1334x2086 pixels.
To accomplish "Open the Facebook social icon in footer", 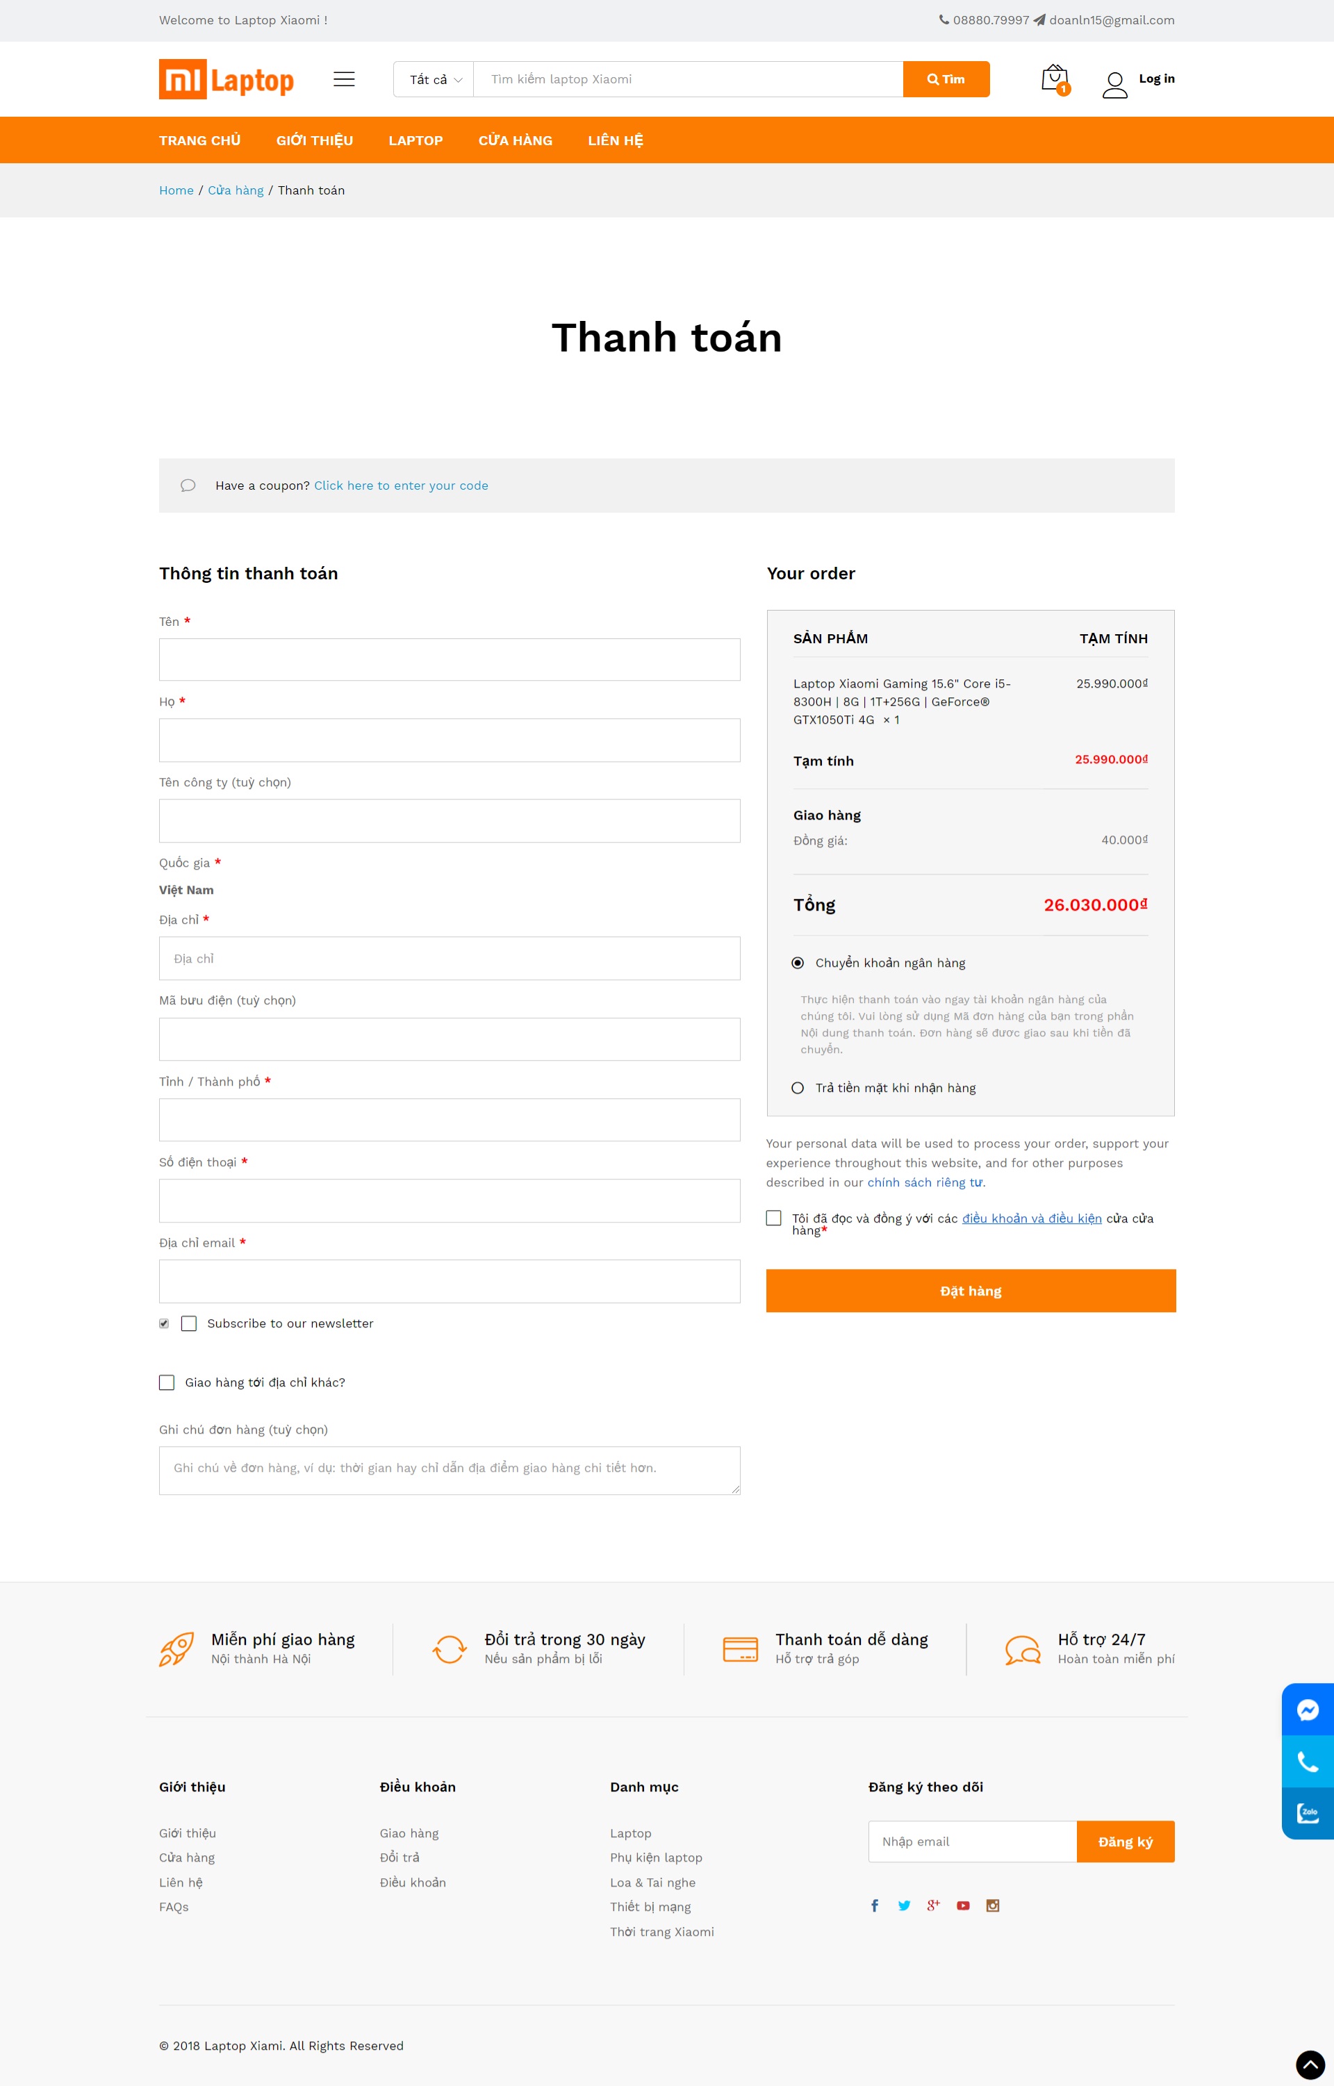I will [875, 1905].
